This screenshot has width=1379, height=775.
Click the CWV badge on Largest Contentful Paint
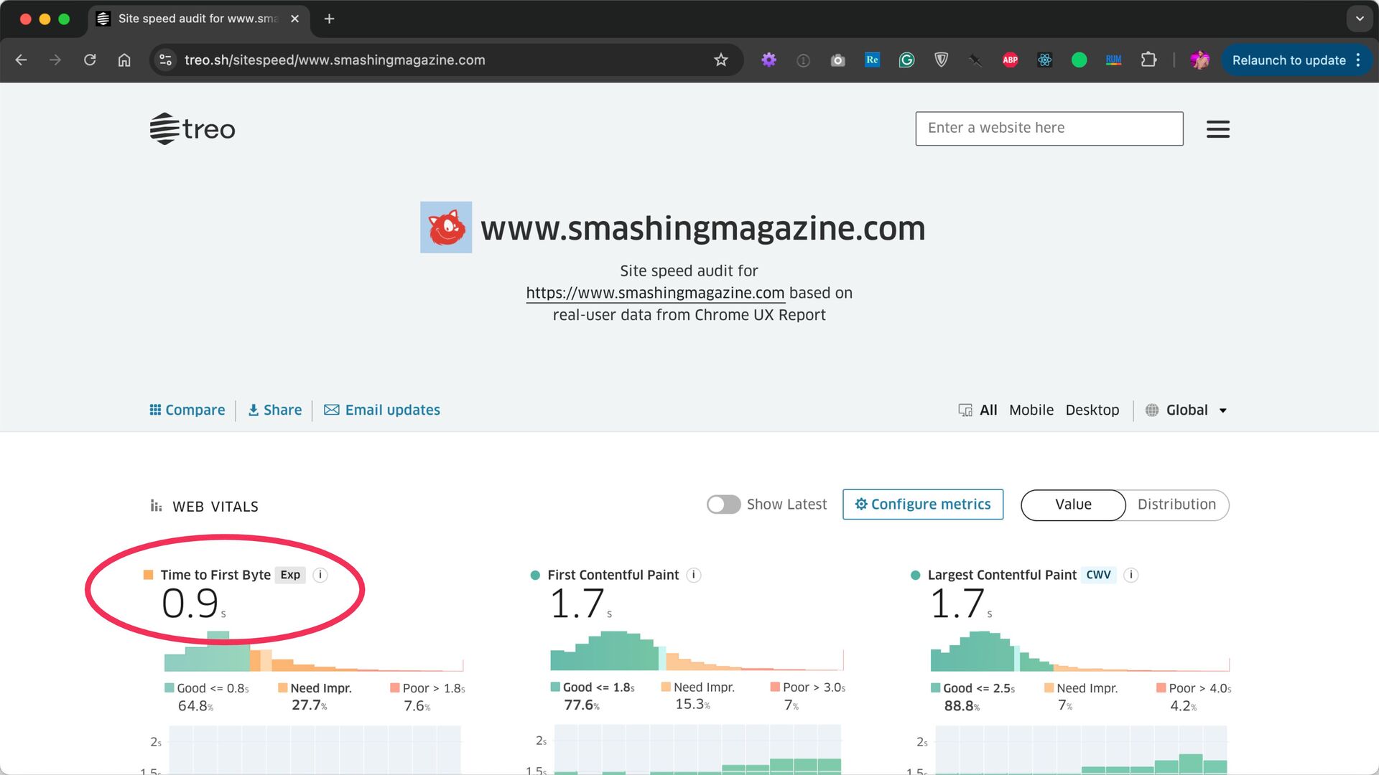click(1098, 575)
